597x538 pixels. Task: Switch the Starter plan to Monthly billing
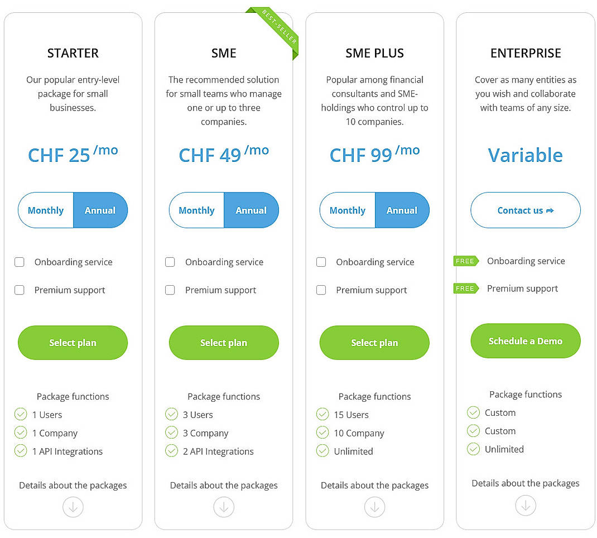[x=45, y=210]
